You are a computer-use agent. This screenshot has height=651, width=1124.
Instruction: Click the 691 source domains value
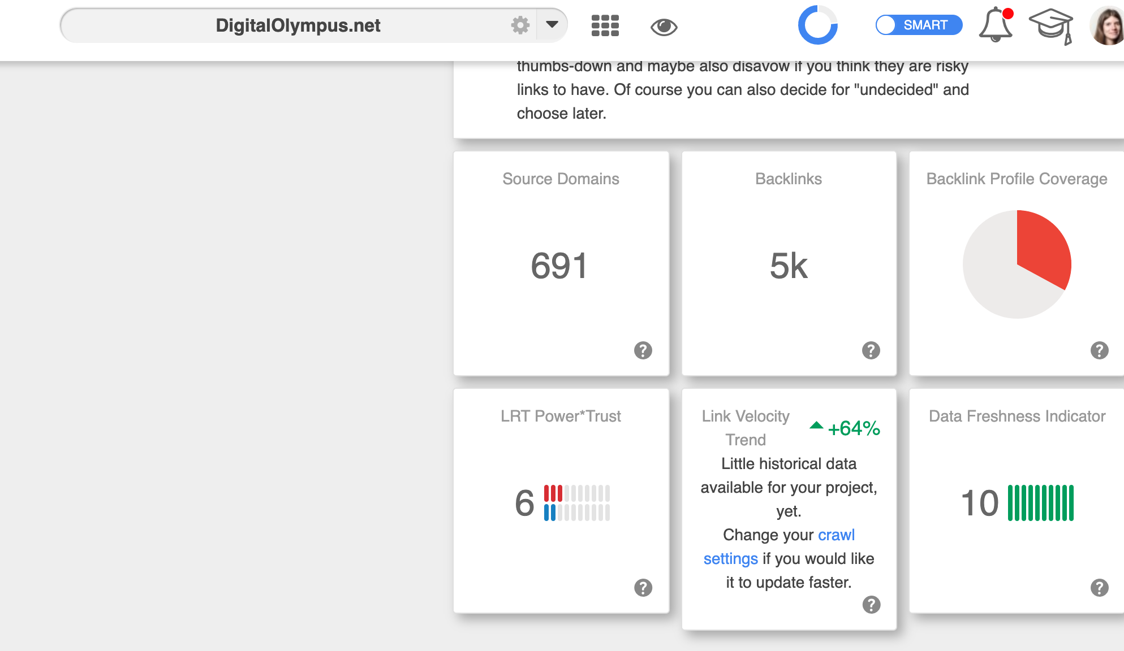pos(559,266)
